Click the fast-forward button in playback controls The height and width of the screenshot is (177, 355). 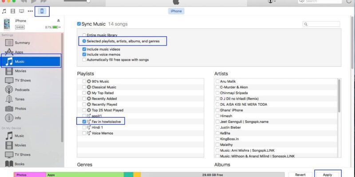click(x=43, y=1)
